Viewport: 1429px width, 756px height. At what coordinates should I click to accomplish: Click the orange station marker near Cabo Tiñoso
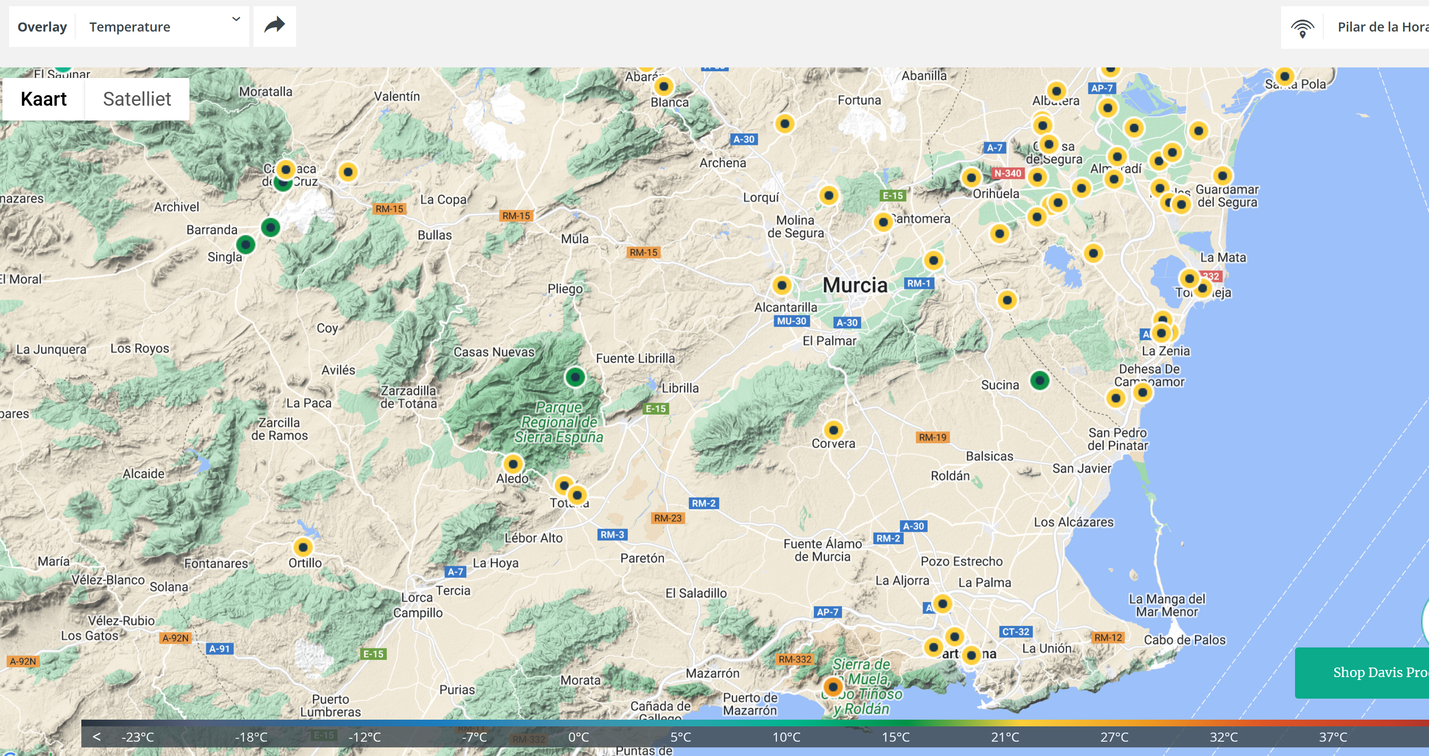point(832,687)
